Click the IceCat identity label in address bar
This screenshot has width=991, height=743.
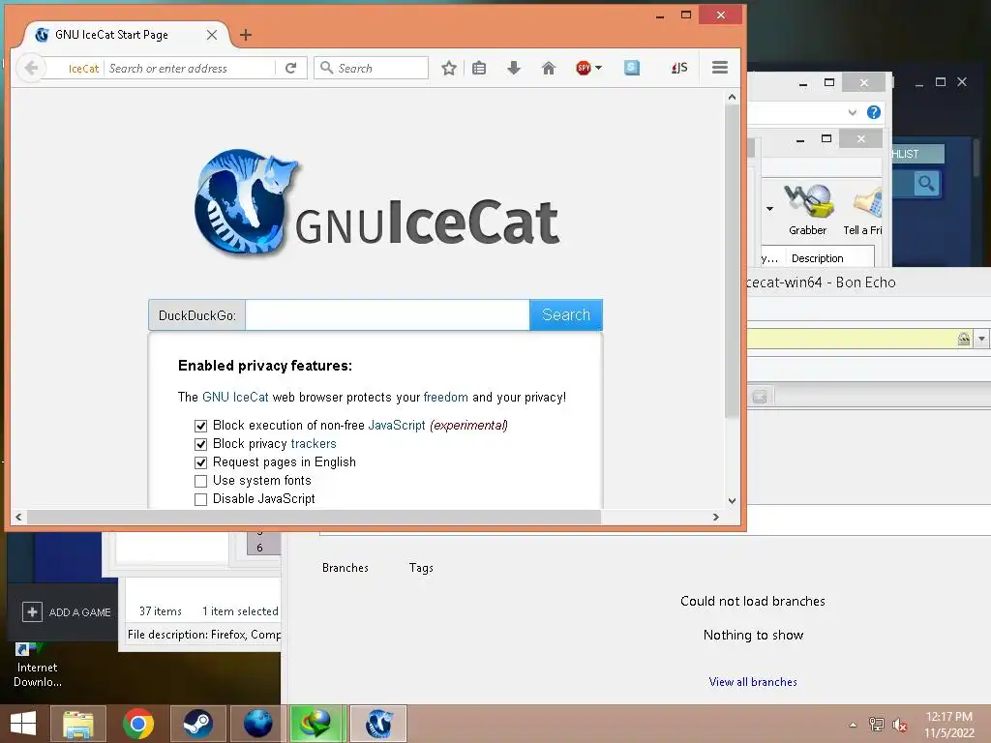(x=83, y=69)
